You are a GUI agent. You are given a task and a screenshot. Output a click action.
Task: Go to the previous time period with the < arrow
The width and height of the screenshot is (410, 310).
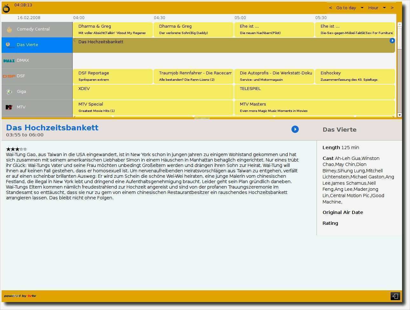(x=331, y=8)
